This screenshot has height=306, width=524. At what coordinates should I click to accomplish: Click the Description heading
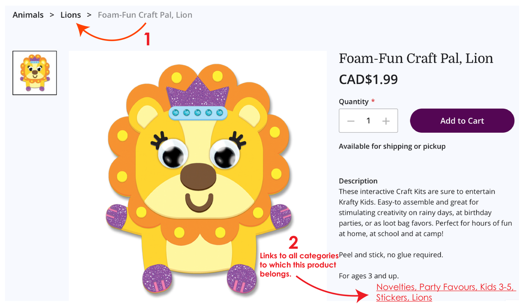[x=358, y=181]
